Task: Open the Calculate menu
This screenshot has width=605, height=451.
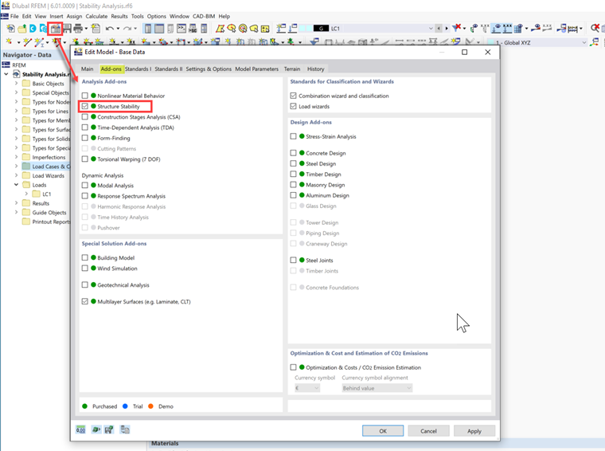Action: pyautogui.click(x=96, y=16)
